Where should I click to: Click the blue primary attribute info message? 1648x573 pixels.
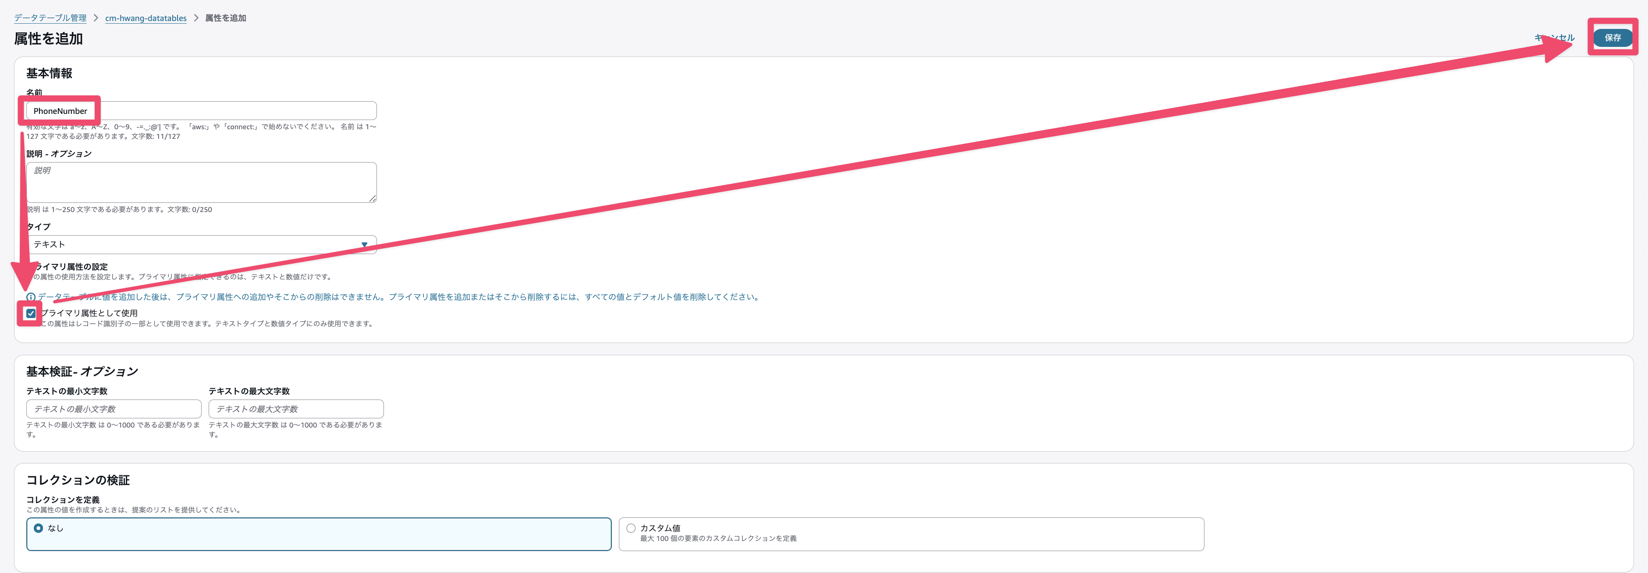[x=397, y=296]
